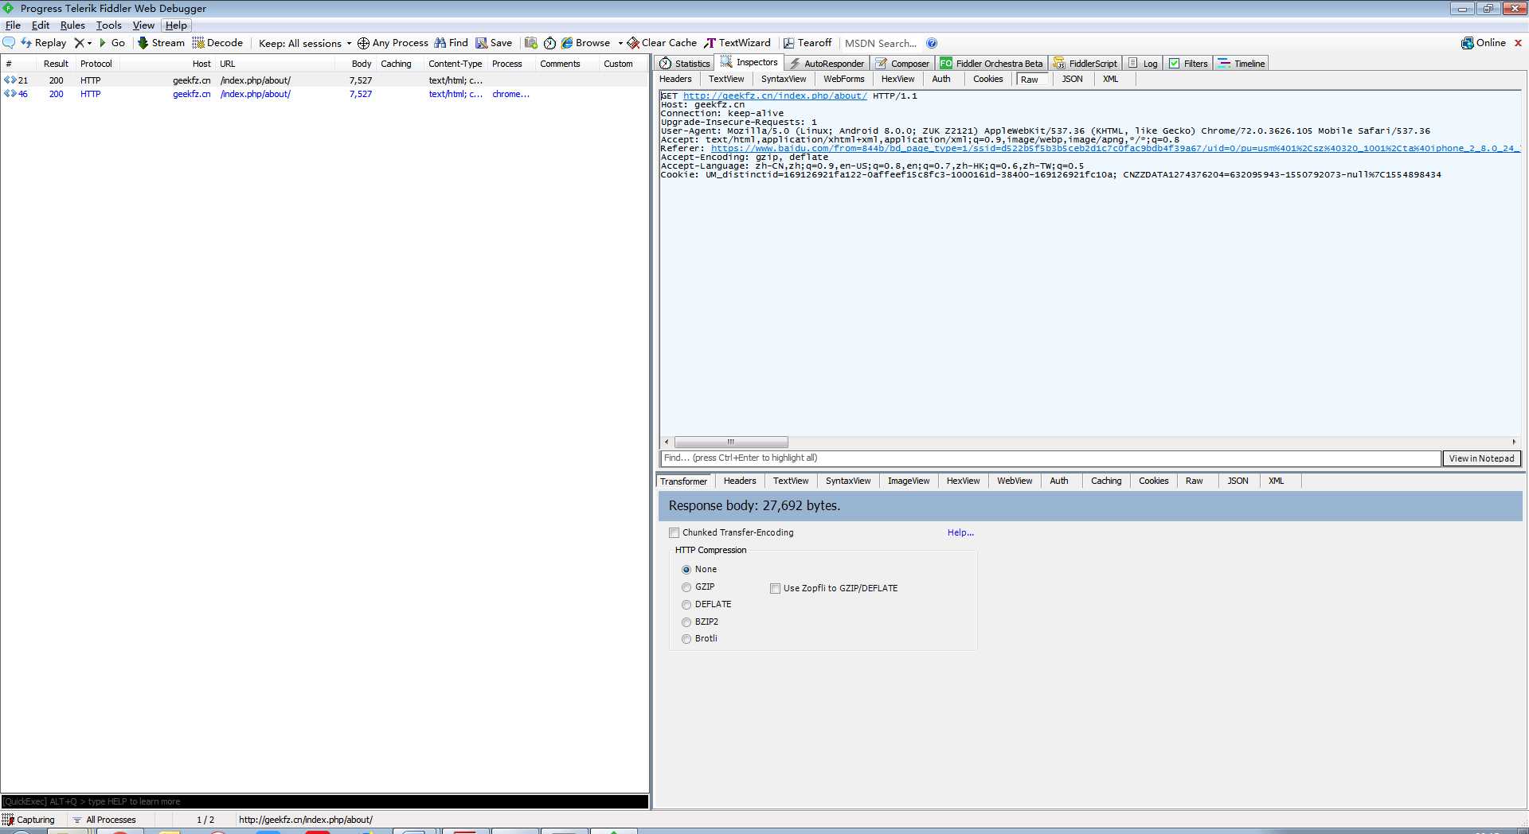
Task: Click the comment balloon toolbar icon
Action: click(x=9, y=43)
